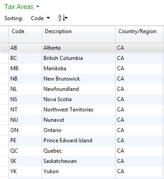Select the MB code cell
This screenshot has width=164, height=179.
pyautogui.click(x=26, y=68)
